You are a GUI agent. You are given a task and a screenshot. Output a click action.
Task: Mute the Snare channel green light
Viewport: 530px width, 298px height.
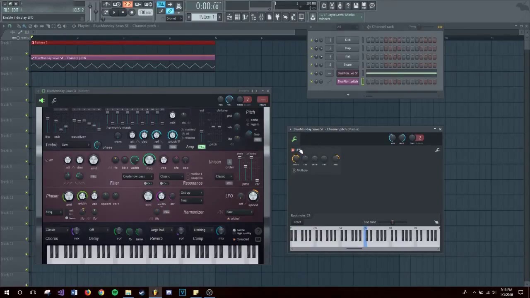click(312, 65)
